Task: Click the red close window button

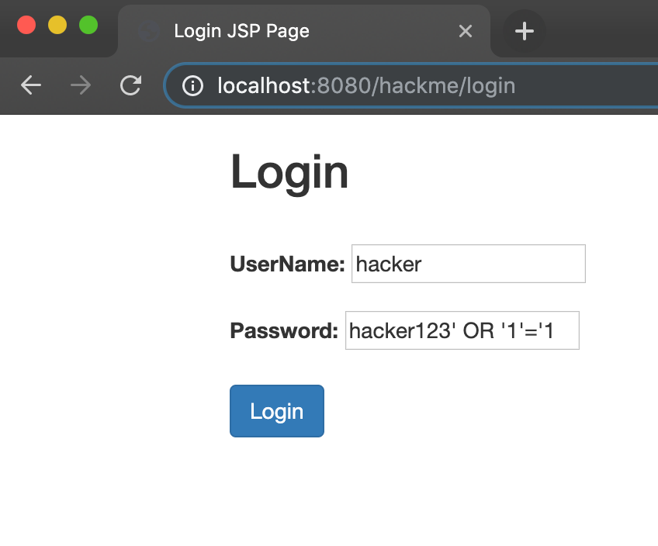Action: tap(26, 25)
